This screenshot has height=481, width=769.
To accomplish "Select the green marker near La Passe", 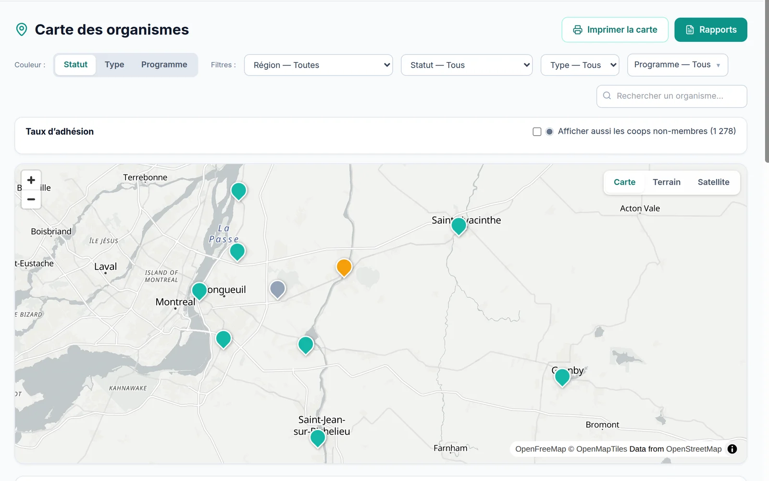I will [x=237, y=252].
